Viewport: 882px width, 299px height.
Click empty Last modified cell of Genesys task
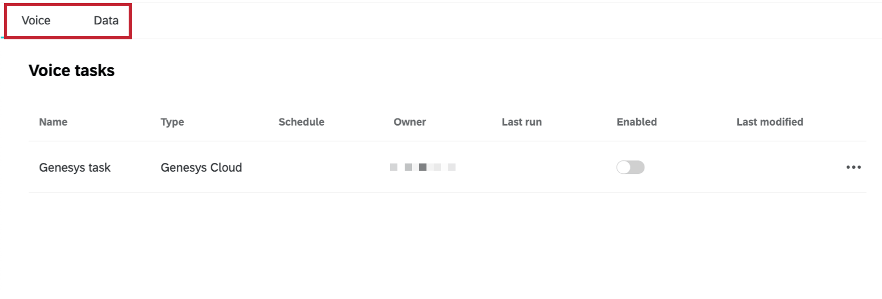(768, 167)
